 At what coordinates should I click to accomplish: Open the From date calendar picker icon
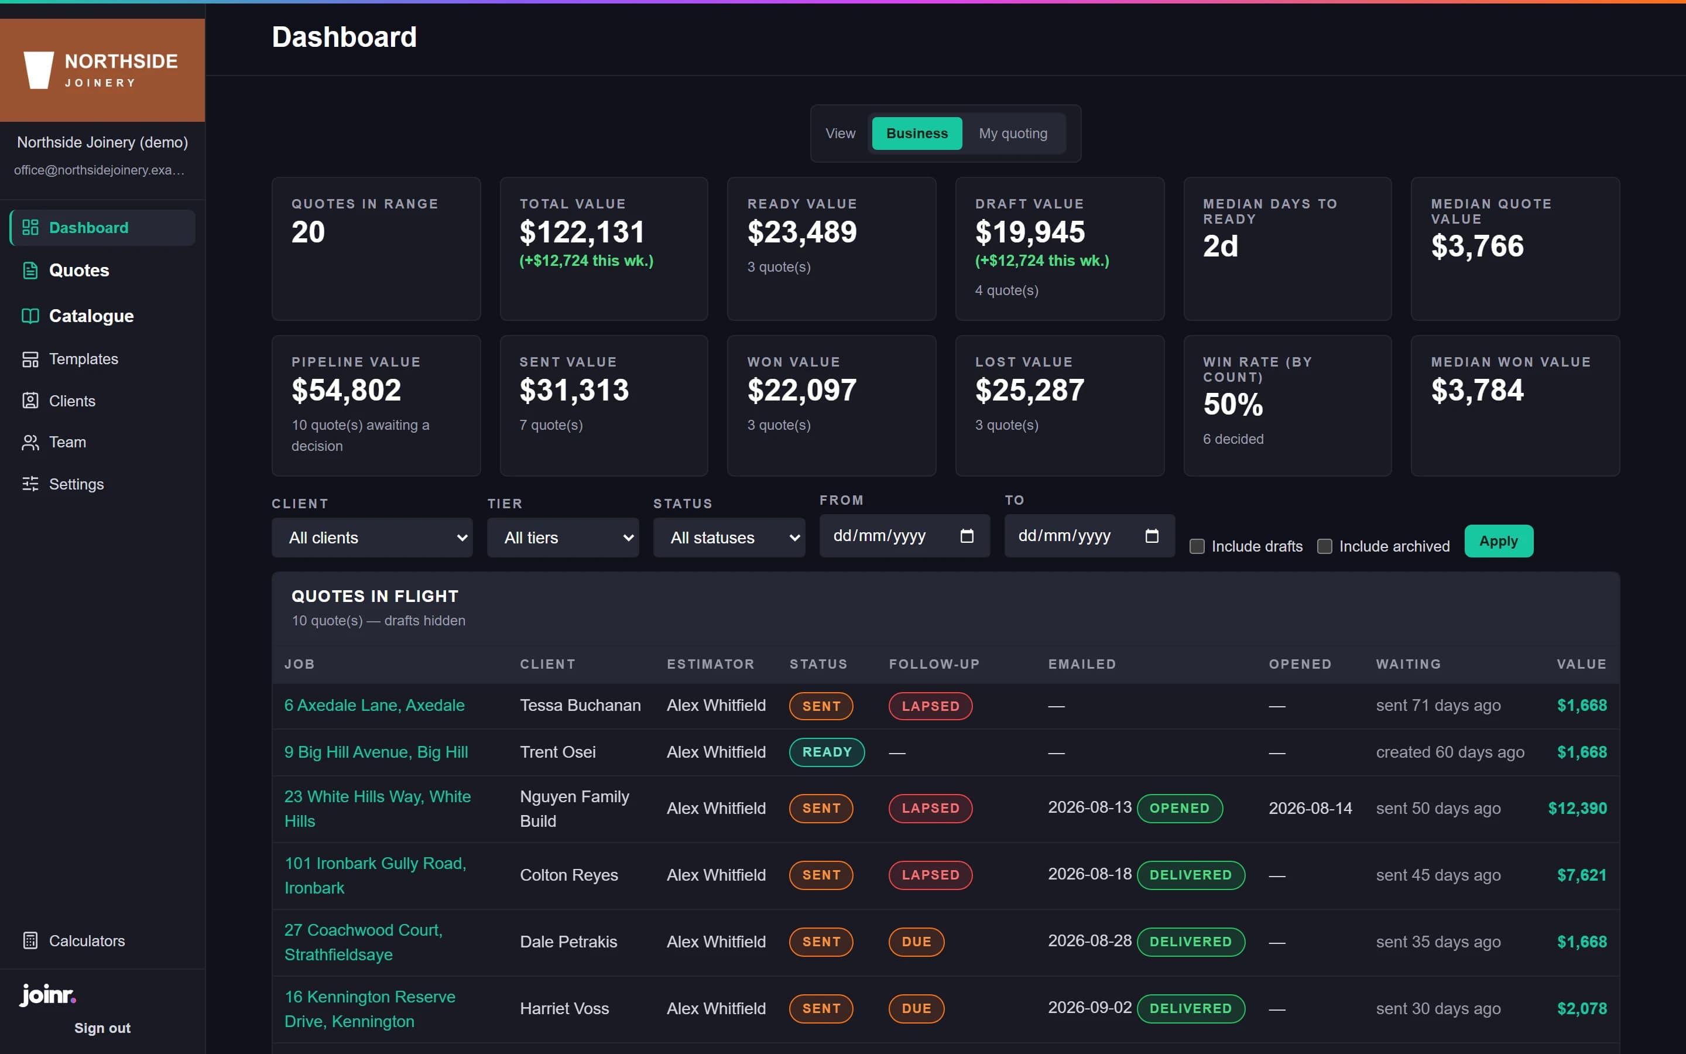967,535
